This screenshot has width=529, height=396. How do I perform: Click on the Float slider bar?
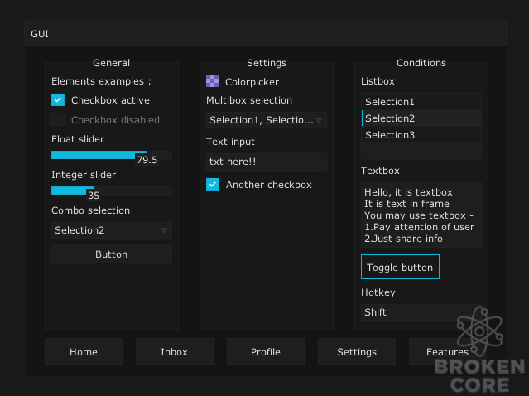112,155
